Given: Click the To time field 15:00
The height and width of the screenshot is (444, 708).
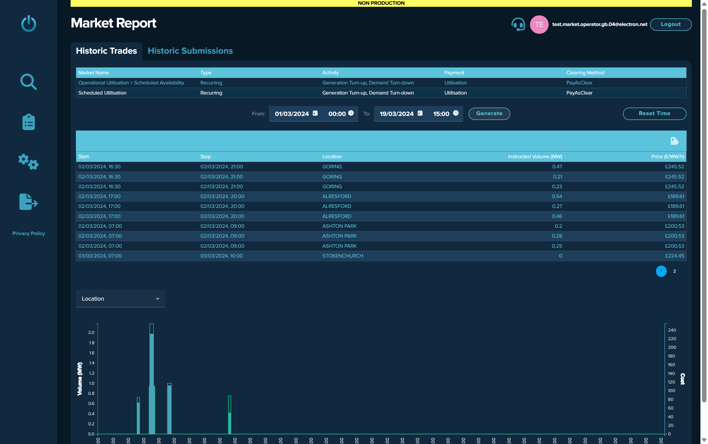Looking at the screenshot, I should 441,114.
